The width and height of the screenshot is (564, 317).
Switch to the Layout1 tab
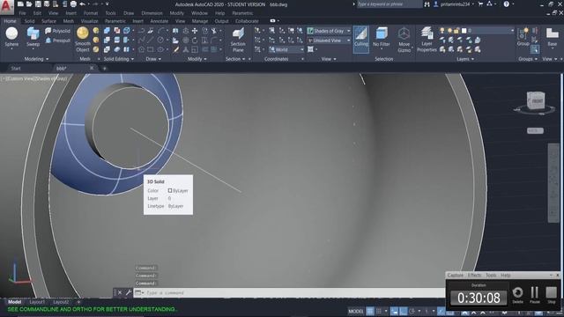coord(37,302)
